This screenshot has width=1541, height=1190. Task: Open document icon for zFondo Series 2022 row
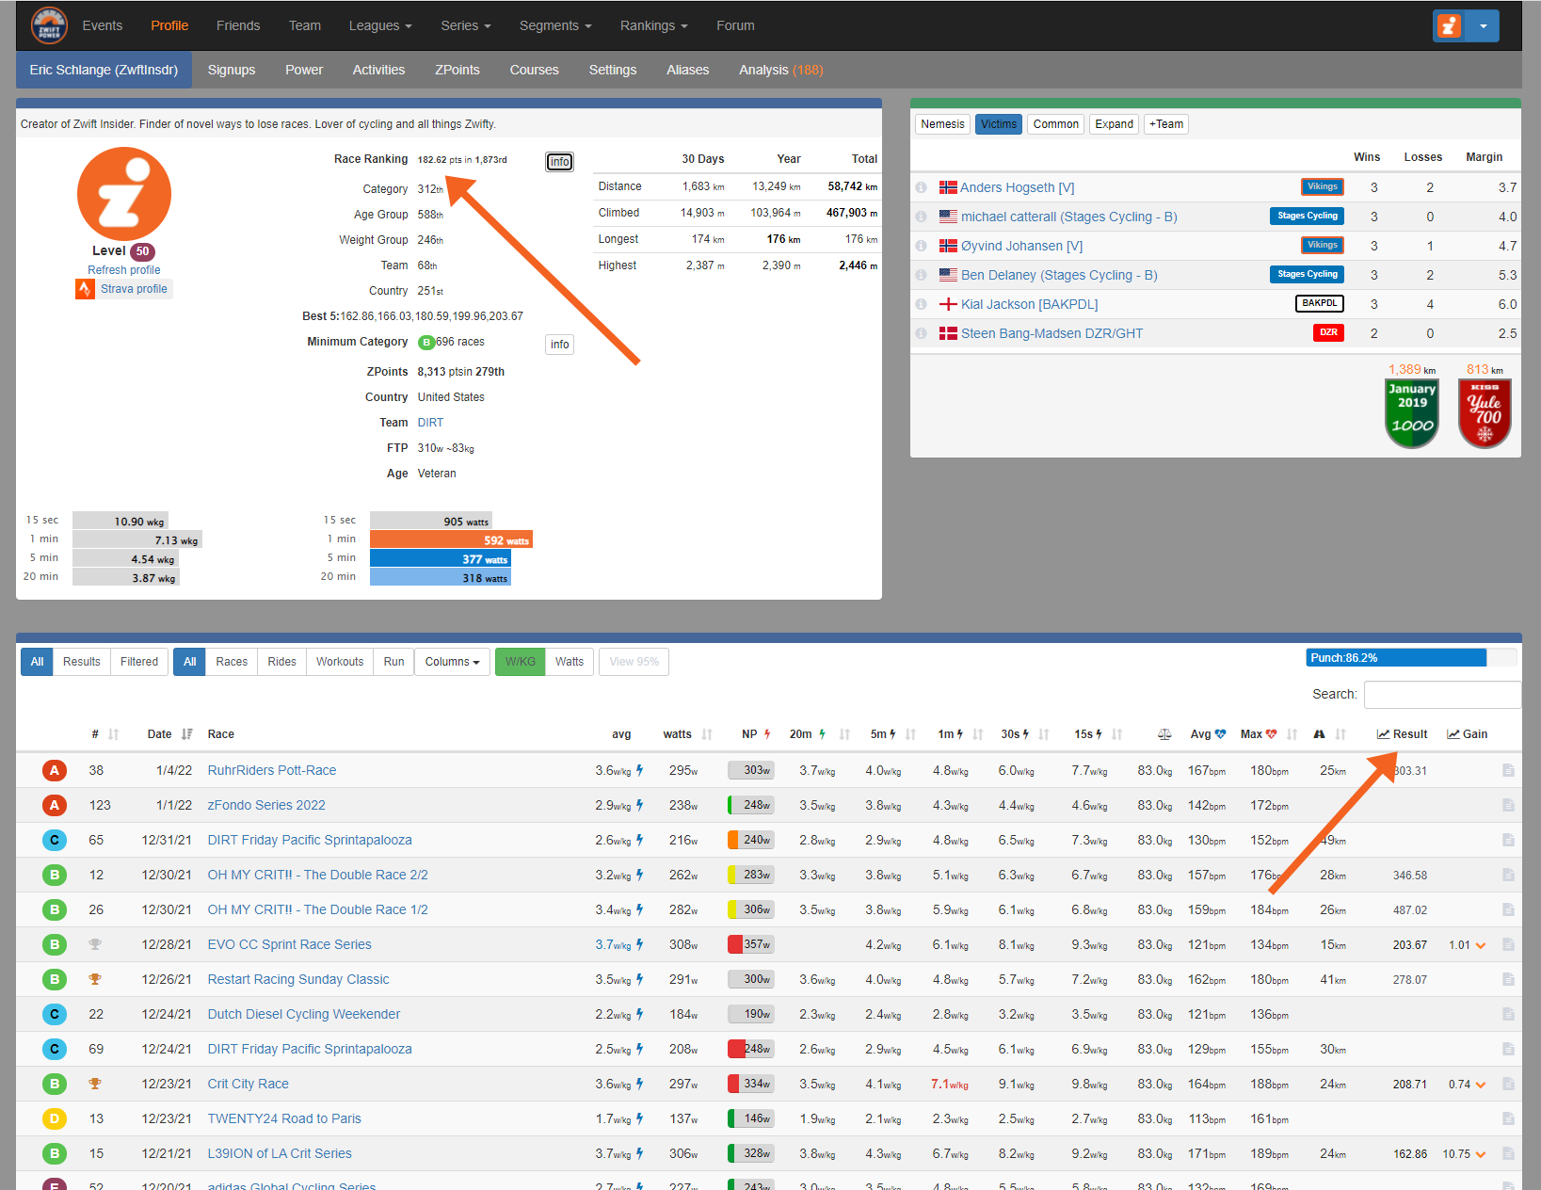point(1508,805)
